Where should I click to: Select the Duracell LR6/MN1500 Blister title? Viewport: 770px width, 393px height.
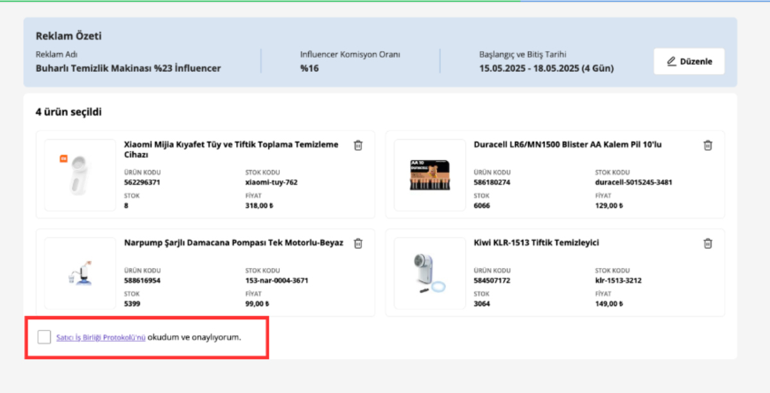point(567,145)
